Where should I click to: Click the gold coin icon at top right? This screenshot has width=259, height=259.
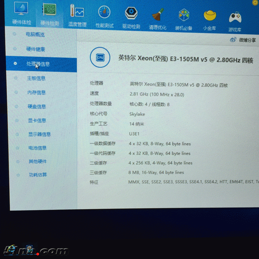256,2
